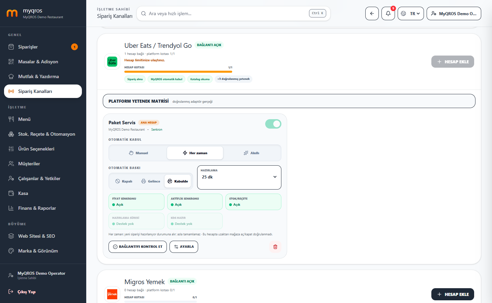Viewport: 492px width, 303px height.
Task: Set auto print to Kapalı
Action: [124, 181]
